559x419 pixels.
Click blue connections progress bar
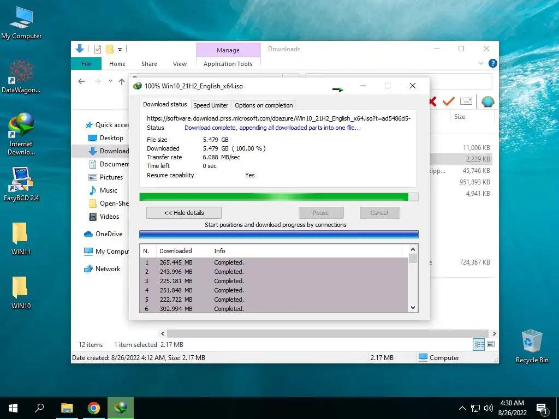(279, 234)
